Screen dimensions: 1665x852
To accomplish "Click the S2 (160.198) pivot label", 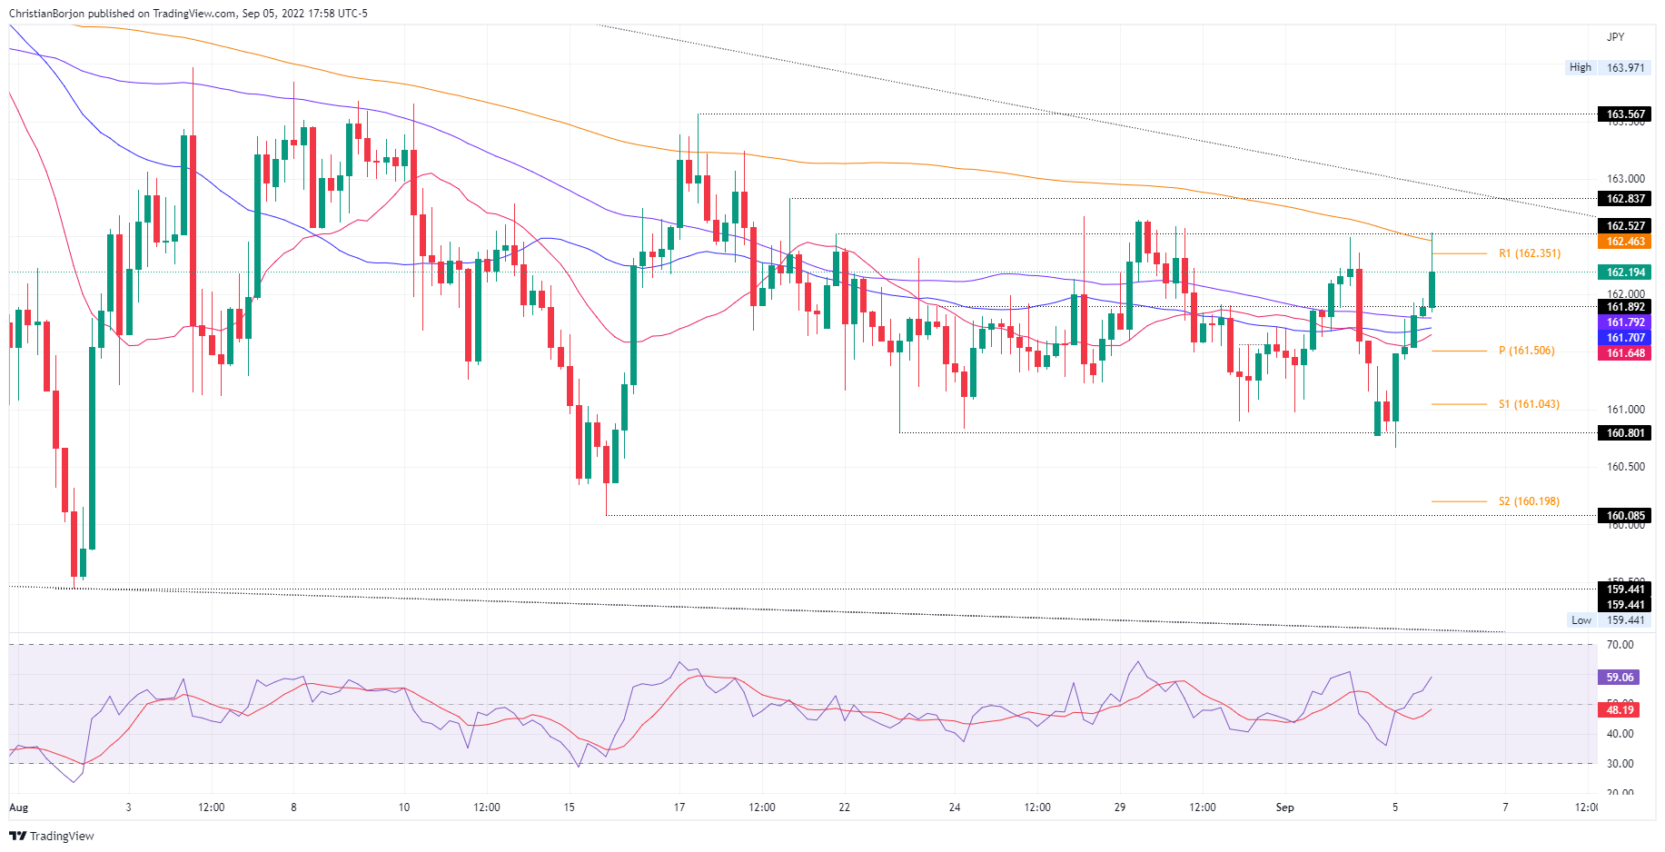I will pos(1529,501).
